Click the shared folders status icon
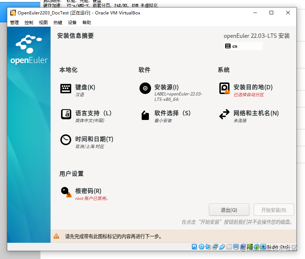This screenshot has height=259, width=305. click(229, 247)
